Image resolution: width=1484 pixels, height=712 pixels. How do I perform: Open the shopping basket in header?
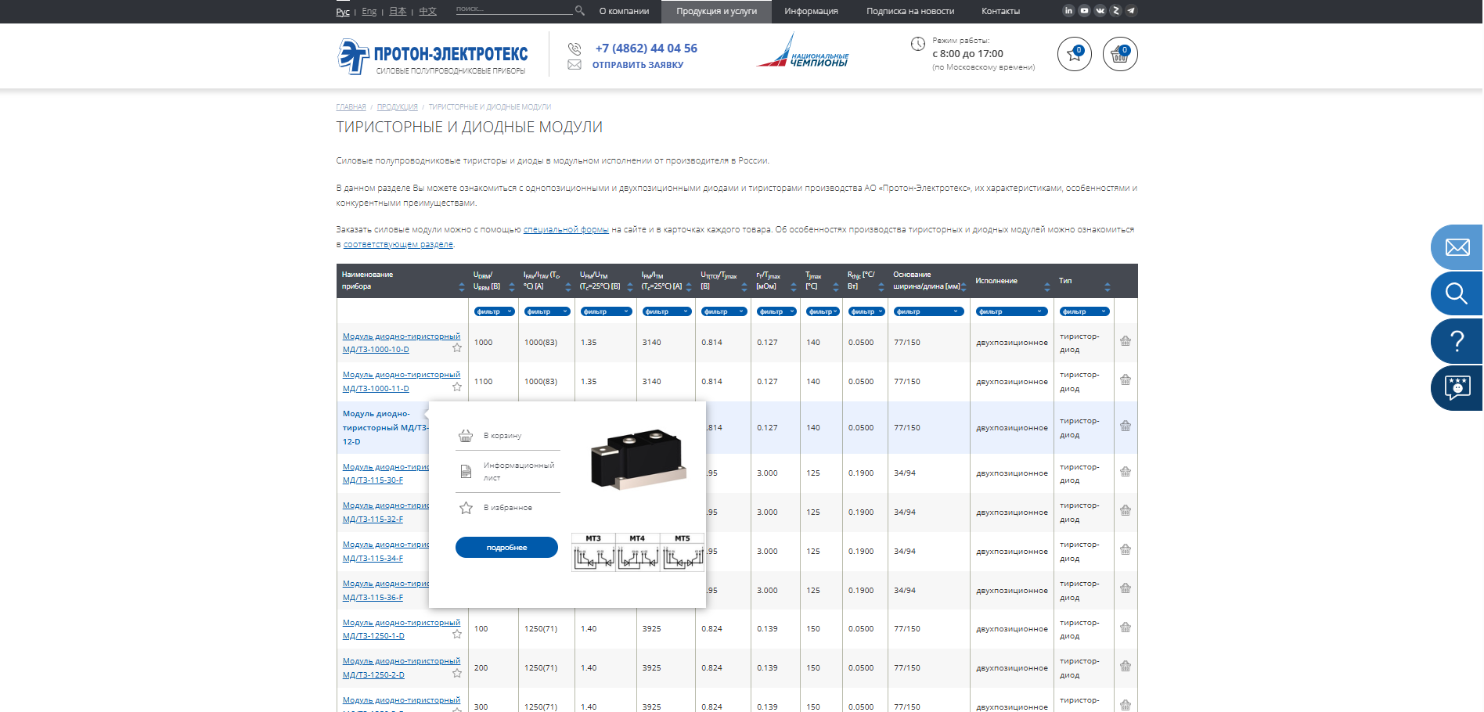1119,55
